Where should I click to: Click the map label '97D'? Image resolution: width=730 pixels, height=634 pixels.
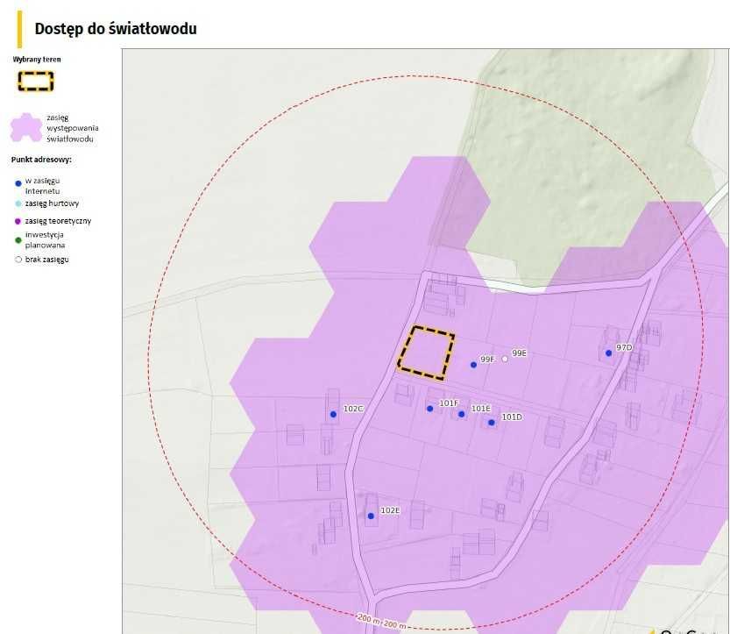(624, 347)
